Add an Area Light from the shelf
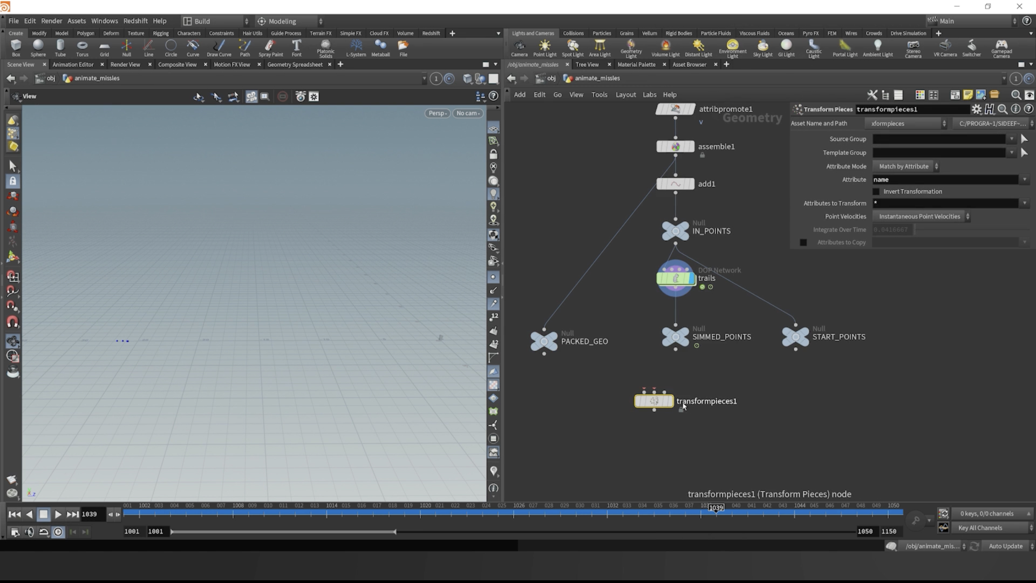Image resolution: width=1036 pixels, height=583 pixels. [599, 48]
